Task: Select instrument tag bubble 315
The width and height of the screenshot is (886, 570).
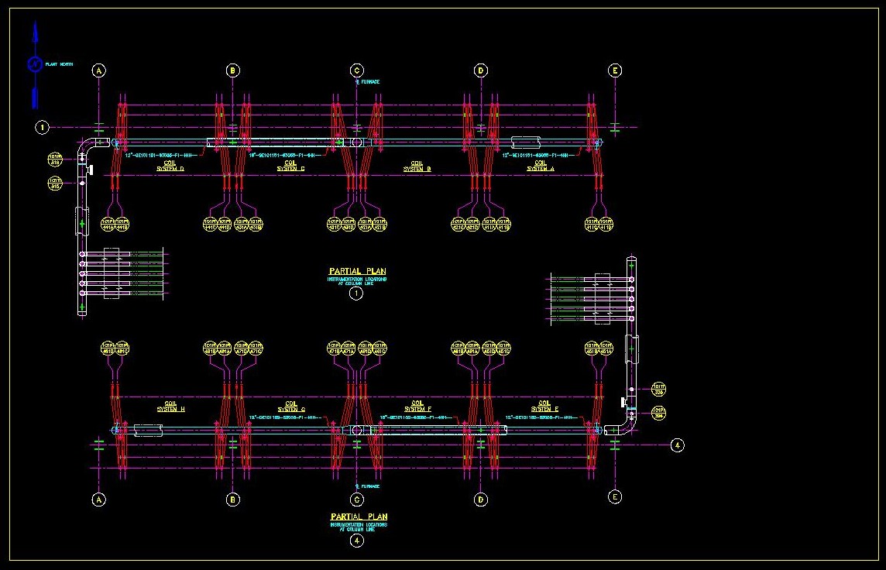Action: 55,184
